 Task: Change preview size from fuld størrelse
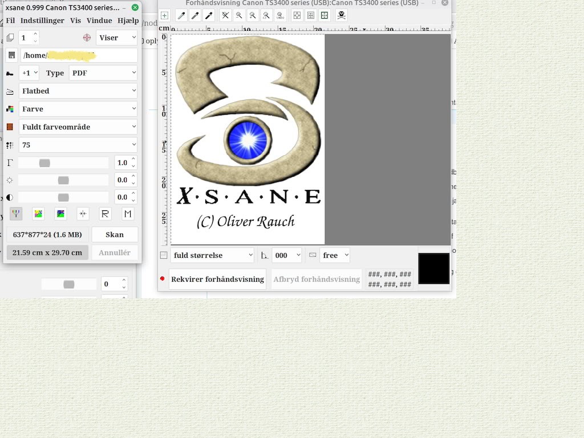pos(212,255)
